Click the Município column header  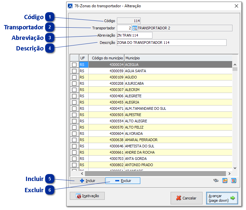coord(178,58)
